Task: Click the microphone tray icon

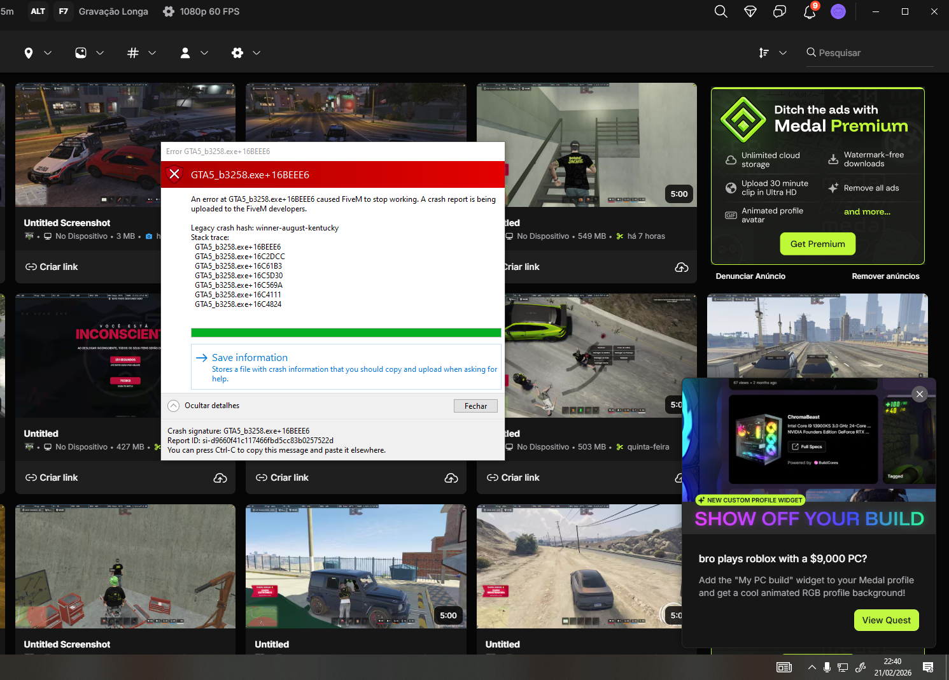Action: pos(827,667)
